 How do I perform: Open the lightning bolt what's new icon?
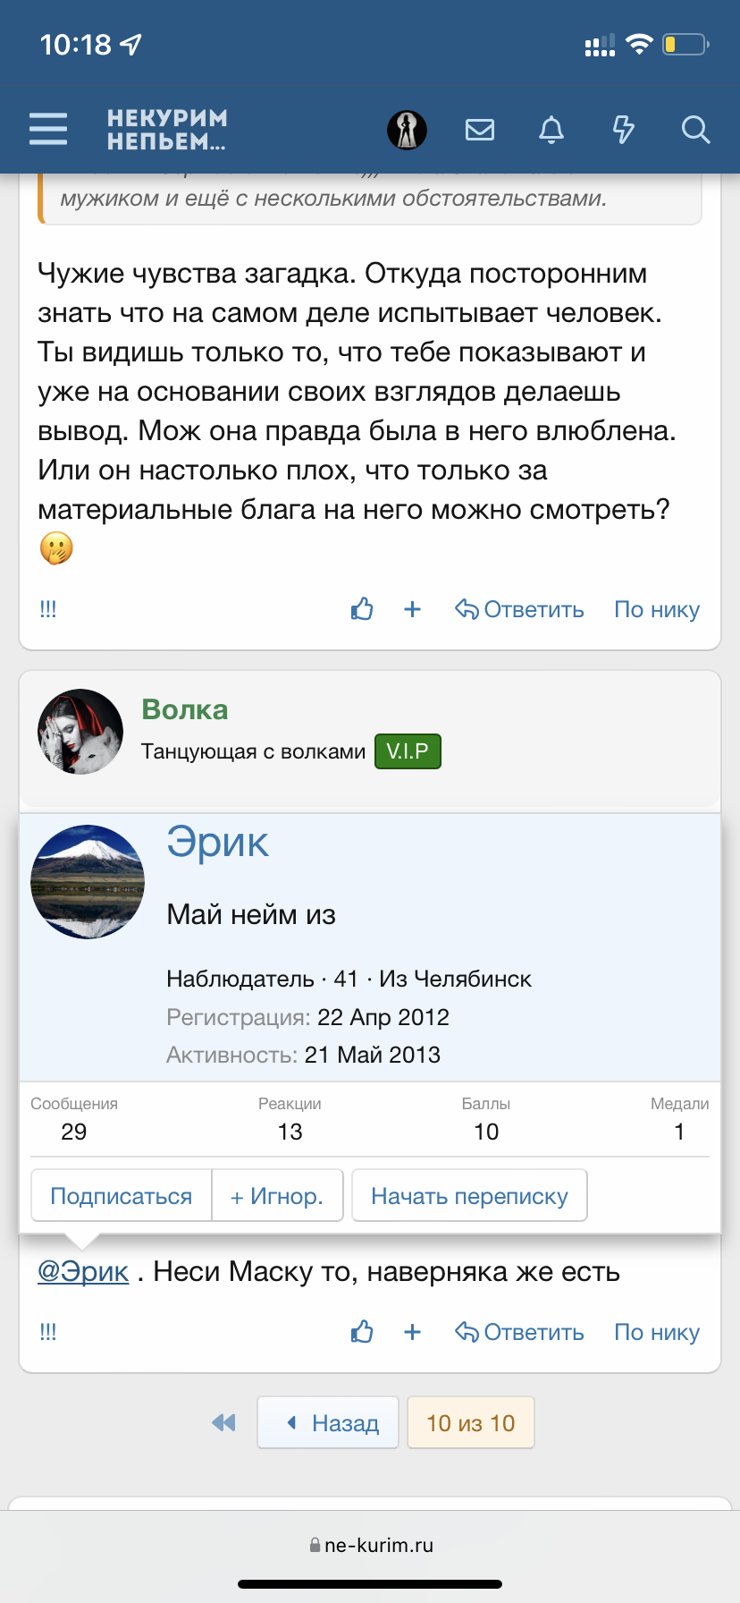(623, 130)
